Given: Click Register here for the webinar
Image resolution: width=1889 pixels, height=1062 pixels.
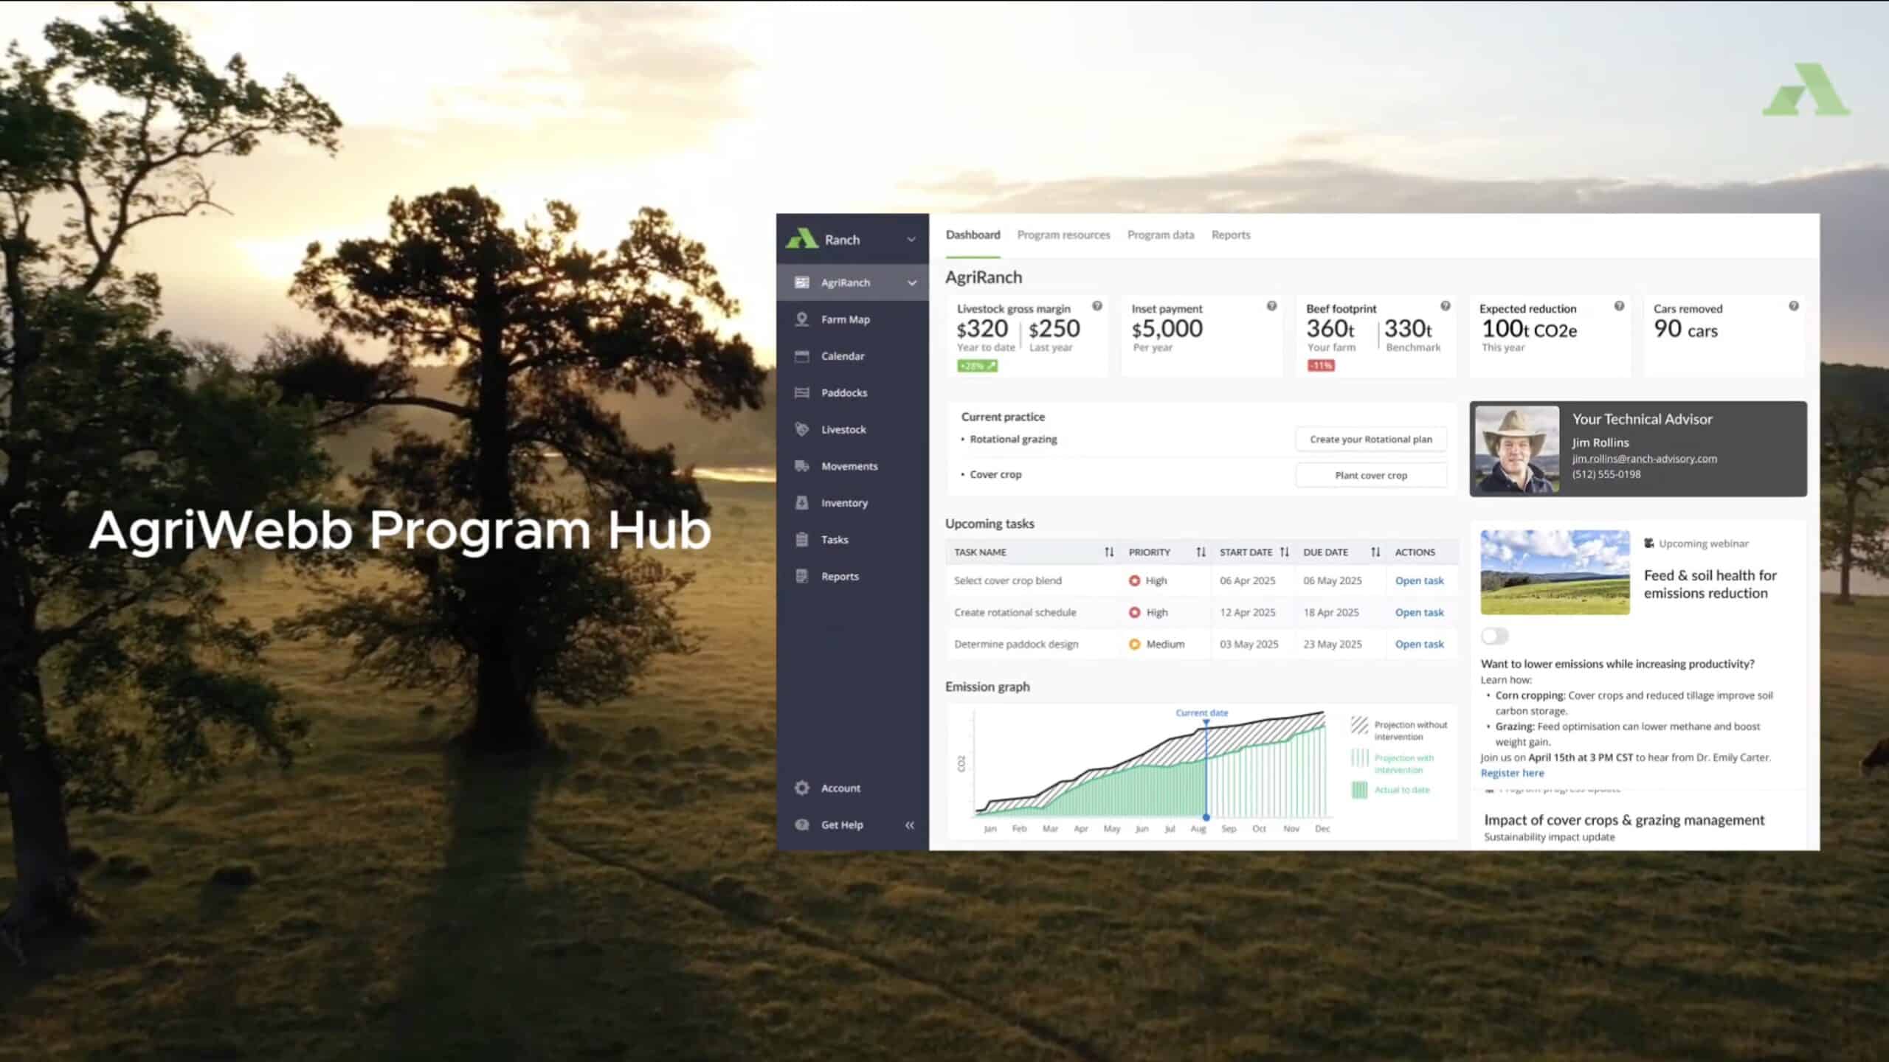Looking at the screenshot, I should 1512,772.
